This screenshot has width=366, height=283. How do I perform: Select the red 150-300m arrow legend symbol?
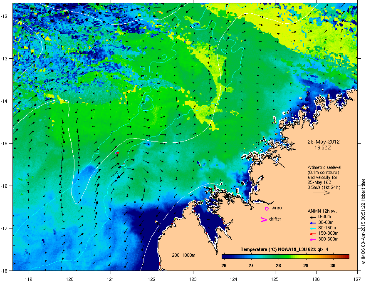[x=313, y=233]
